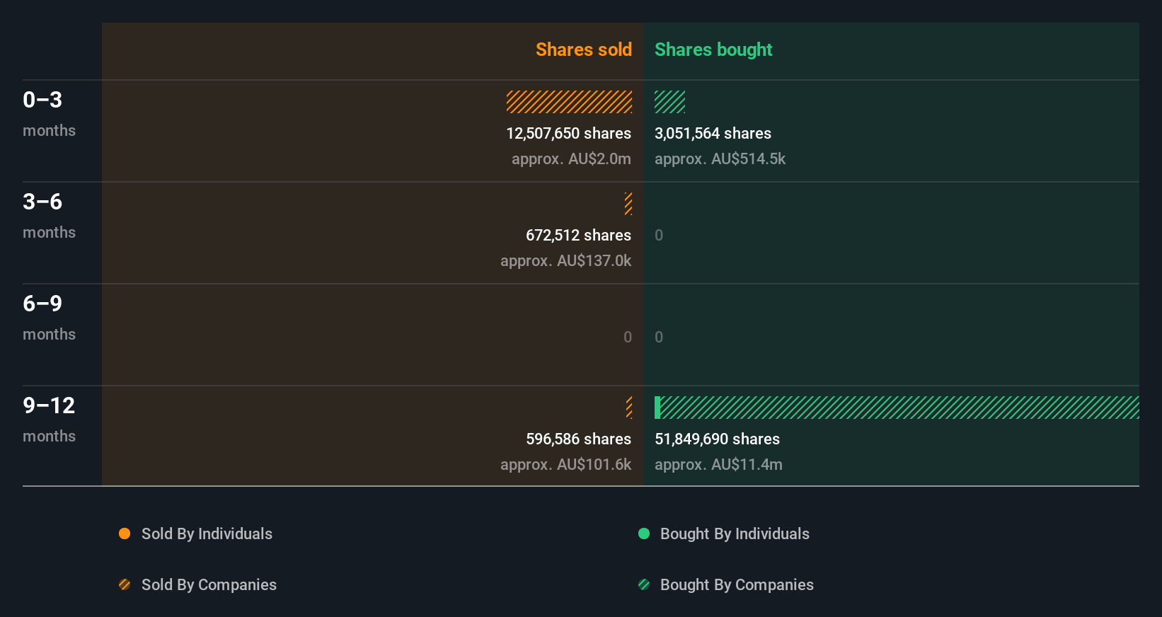Select the Sold By Companies legend label

click(x=209, y=584)
